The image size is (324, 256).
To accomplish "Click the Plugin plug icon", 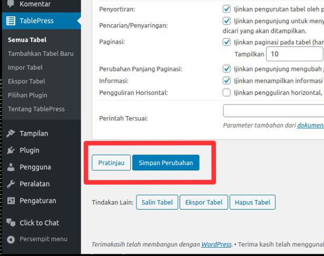I will coord(11,150).
